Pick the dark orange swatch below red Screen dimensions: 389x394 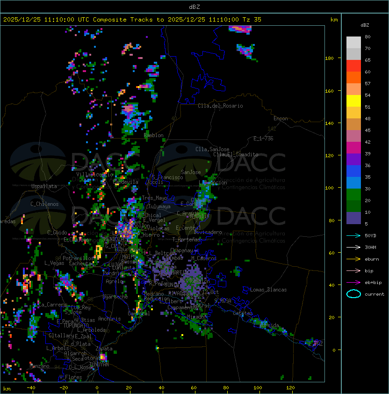click(353, 77)
